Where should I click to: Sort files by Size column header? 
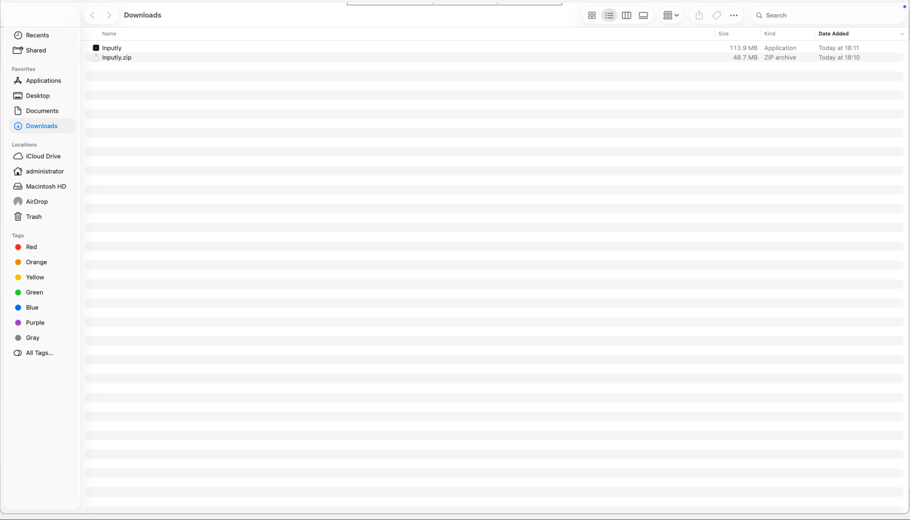(723, 34)
